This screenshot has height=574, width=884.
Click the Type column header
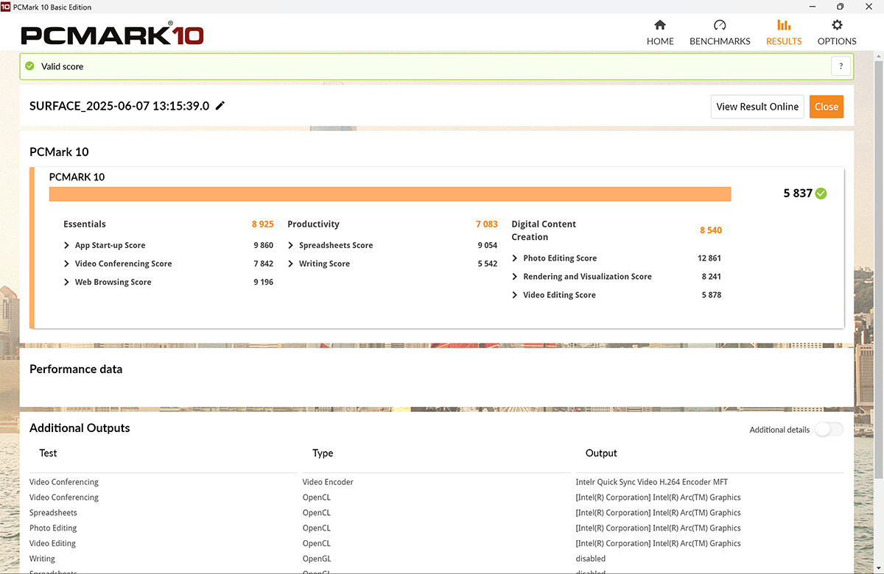(323, 453)
